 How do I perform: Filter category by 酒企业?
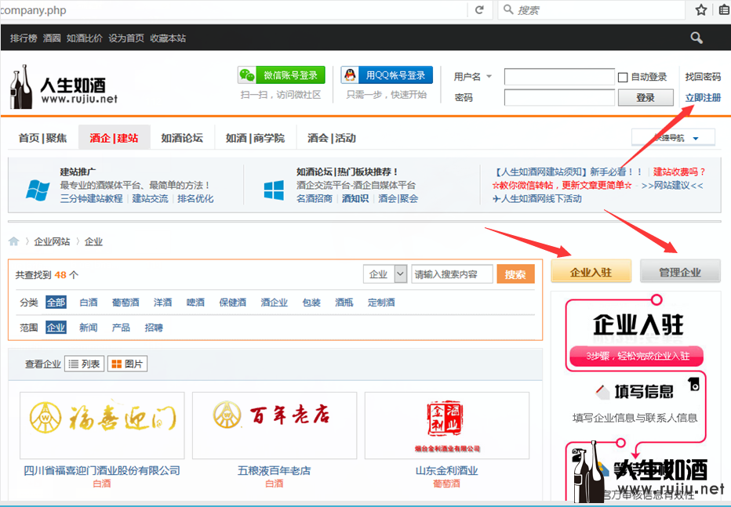(x=275, y=302)
